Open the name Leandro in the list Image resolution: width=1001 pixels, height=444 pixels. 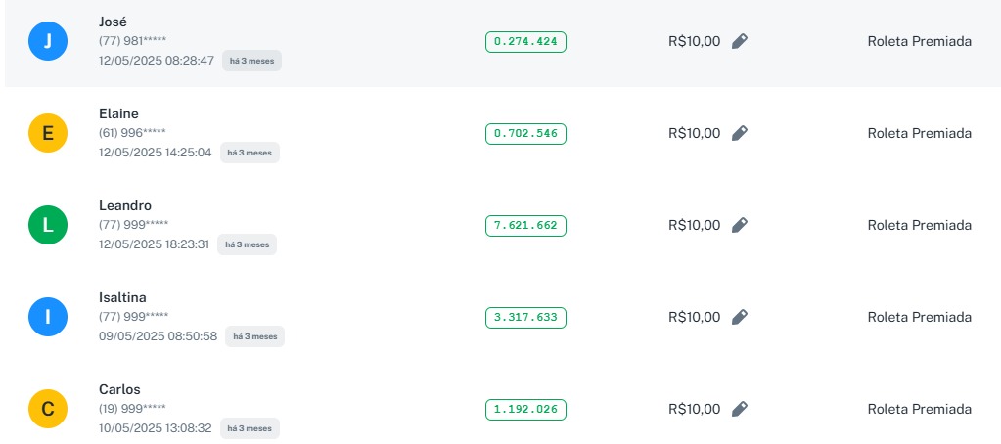pos(125,205)
